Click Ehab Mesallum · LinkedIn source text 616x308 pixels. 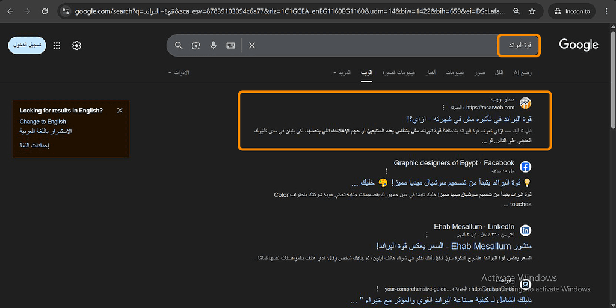click(474, 227)
